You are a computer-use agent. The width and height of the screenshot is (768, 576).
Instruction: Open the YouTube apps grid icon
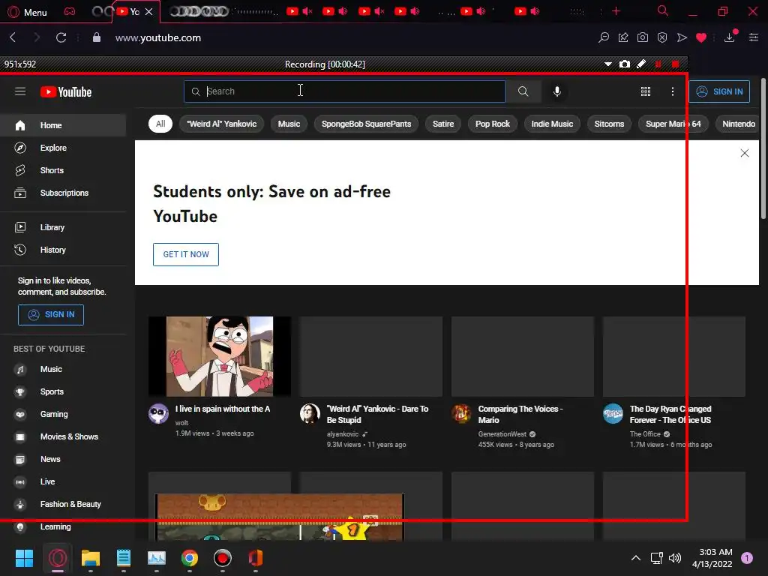[646, 91]
